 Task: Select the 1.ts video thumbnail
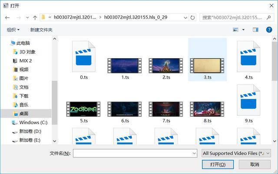coord(125,66)
